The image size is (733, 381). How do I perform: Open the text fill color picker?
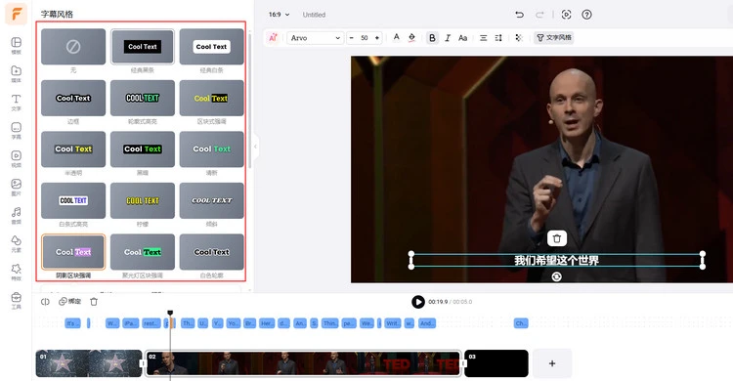coord(411,38)
